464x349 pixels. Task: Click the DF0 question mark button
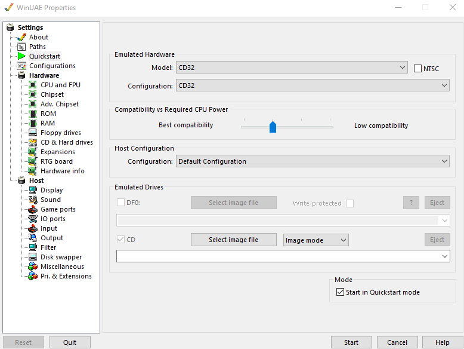pyautogui.click(x=411, y=203)
